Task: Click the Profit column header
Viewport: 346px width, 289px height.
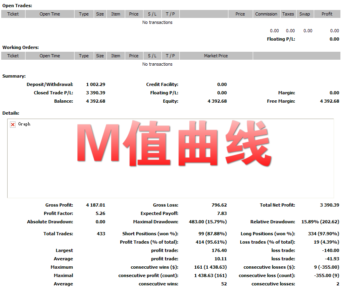Action: [327, 14]
